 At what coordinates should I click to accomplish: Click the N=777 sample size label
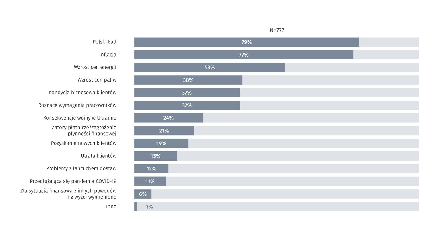[277, 30]
